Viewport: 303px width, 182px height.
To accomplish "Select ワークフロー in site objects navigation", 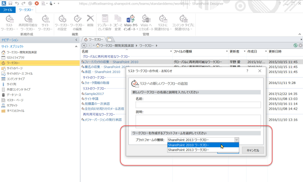I will pyautogui.click(x=13, y=63).
